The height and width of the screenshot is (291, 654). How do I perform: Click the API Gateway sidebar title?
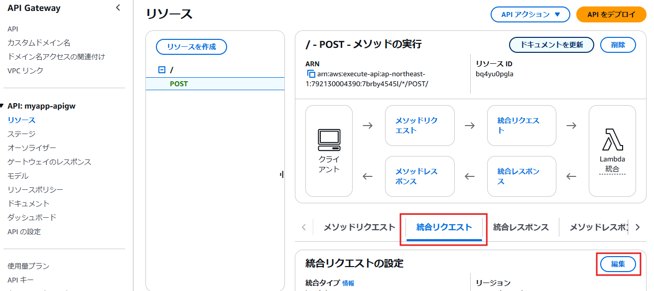[x=34, y=8]
